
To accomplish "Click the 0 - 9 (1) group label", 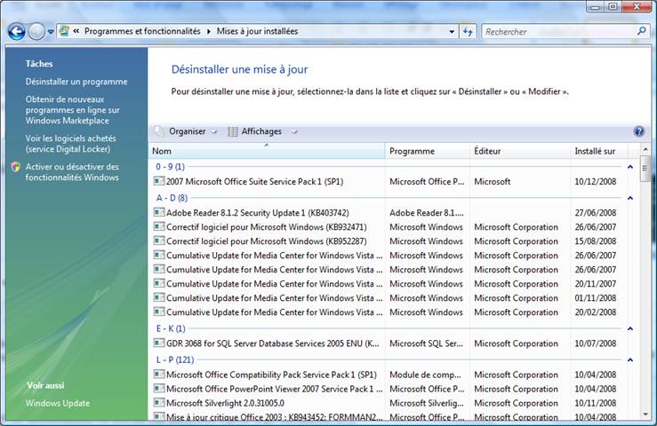I will [x=170, y=167].
